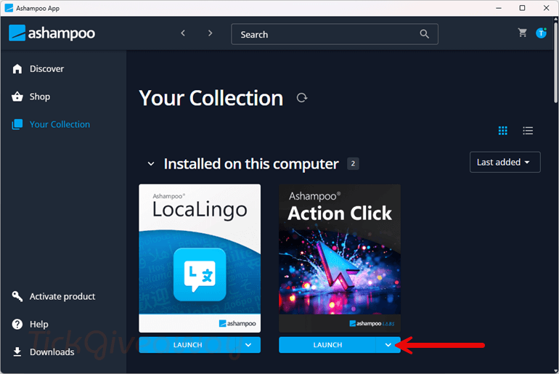Maximize the Ashampoo App window
Viewport: 559px width, 374px height.
[522, 8]
